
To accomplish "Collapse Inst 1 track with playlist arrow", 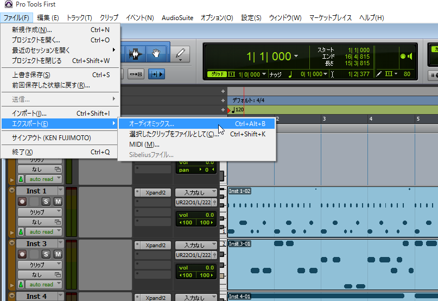I will [x=12, y=190].
